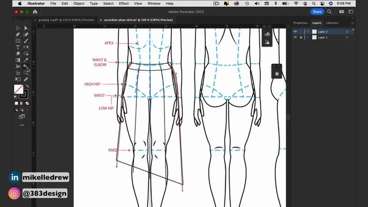The image size is (368, 207).
Task: Open the Help menu
Action: pos(170,3)
